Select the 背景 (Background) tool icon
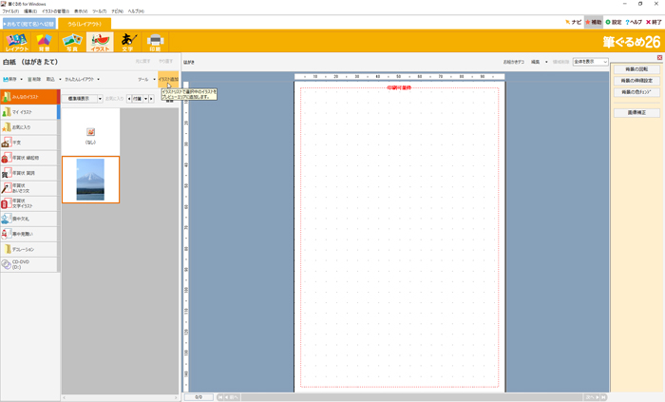The width and height of the screenshot is (665, 402). pos(44,41)
